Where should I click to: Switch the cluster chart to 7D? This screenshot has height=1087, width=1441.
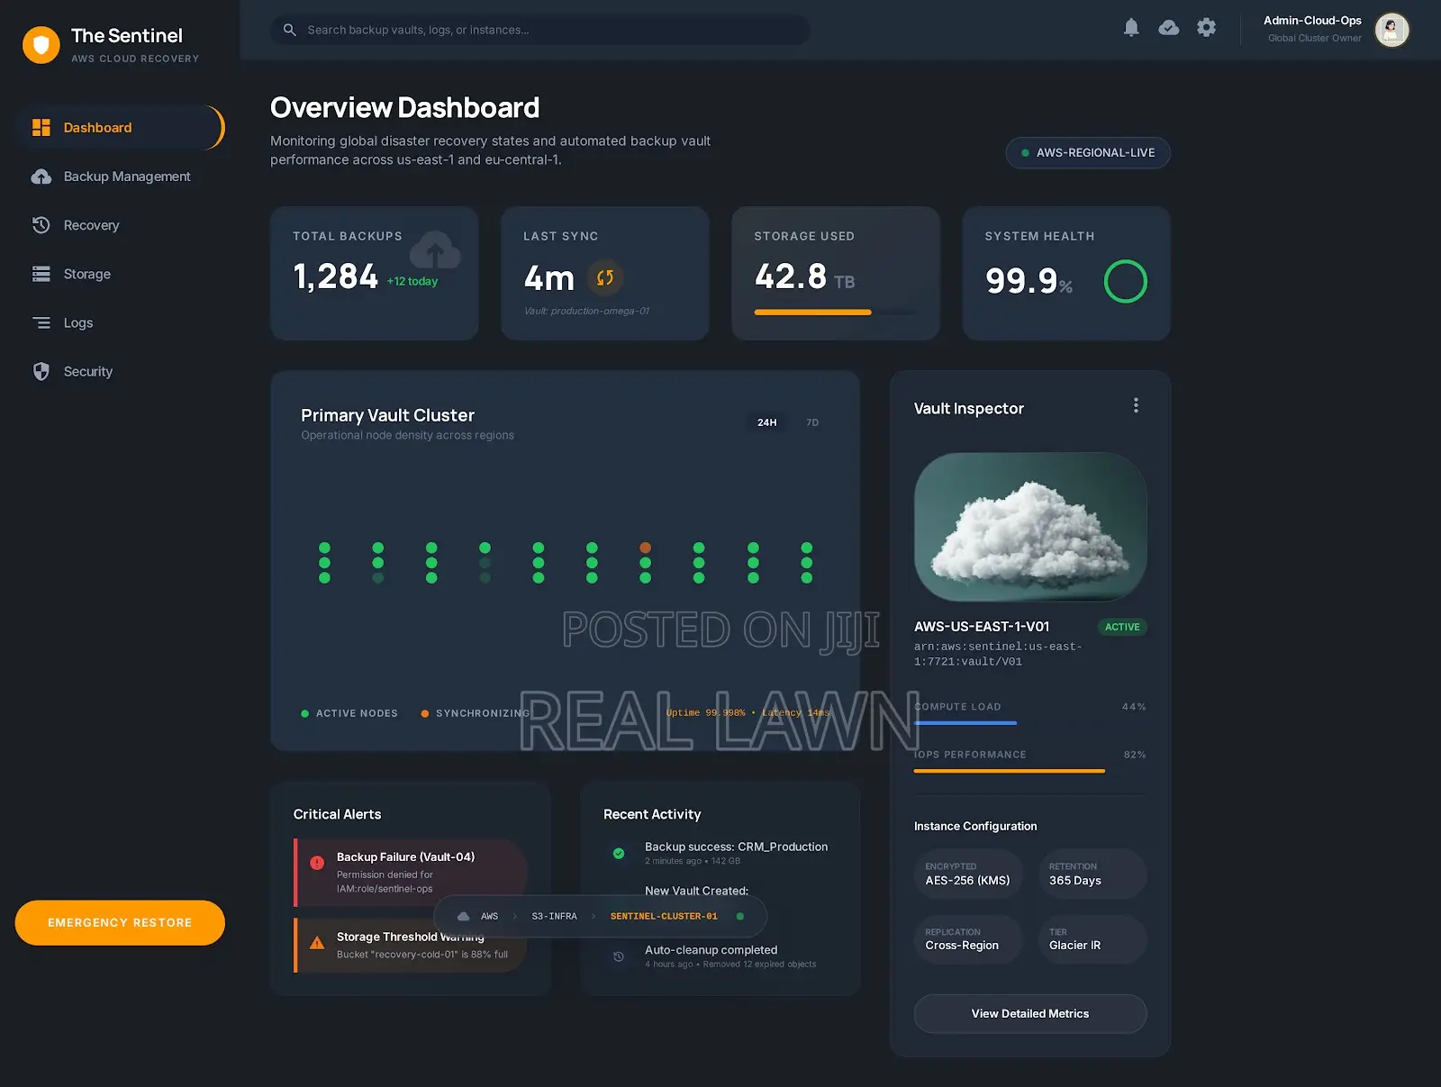tap(812, 422)
